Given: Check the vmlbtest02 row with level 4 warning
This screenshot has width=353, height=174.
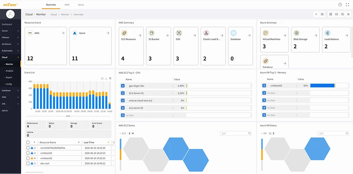Looking at the screenshot, I should click(x=28, y=158).
